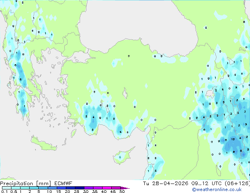This screenshot has width=250, height=193.
Task: Click the 'Precipitation' title word
Action: [17, 184]
